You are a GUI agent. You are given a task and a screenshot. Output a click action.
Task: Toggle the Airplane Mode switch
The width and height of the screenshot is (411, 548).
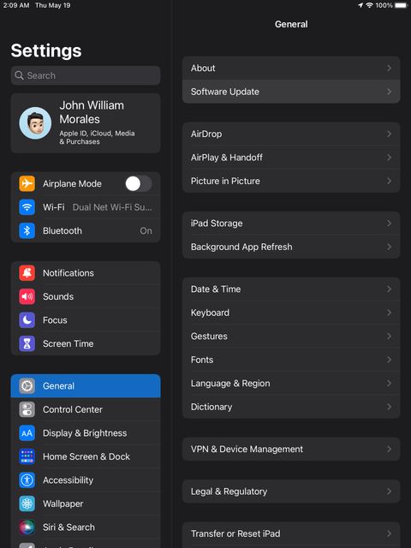[139, 183]
